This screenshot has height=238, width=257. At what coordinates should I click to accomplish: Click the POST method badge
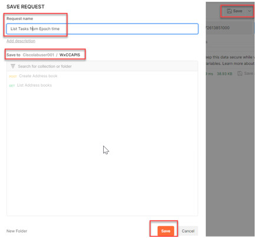coord(13,77)
